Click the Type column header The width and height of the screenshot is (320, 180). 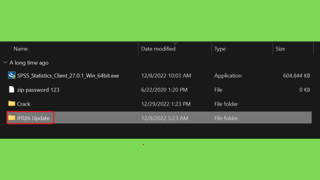tap(220, 49)
